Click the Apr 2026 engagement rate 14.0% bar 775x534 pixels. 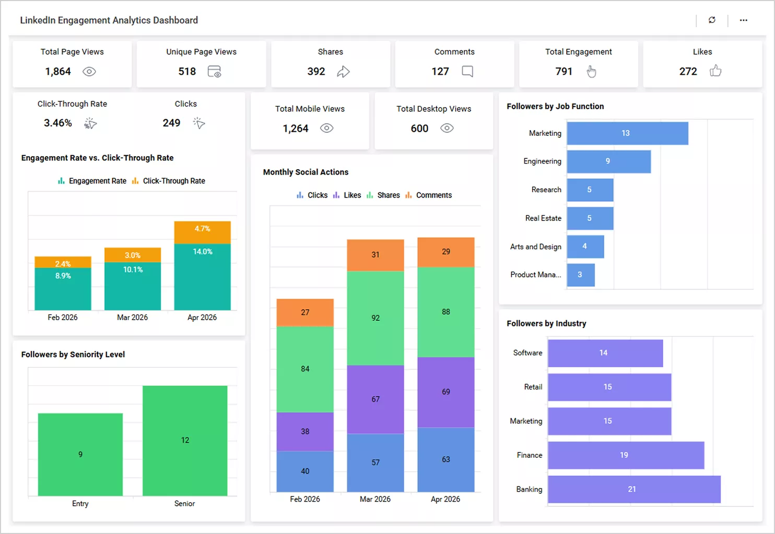click(203, 277)
